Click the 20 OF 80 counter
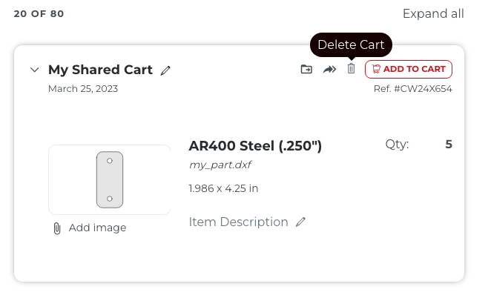This screenshot has width=488, height=298. 39,14
